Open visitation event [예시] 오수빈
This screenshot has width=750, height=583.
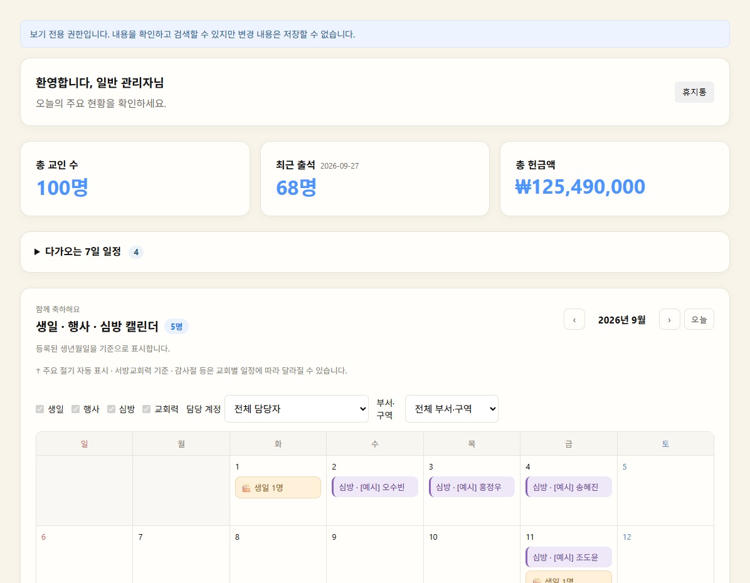tap(375, 487)
